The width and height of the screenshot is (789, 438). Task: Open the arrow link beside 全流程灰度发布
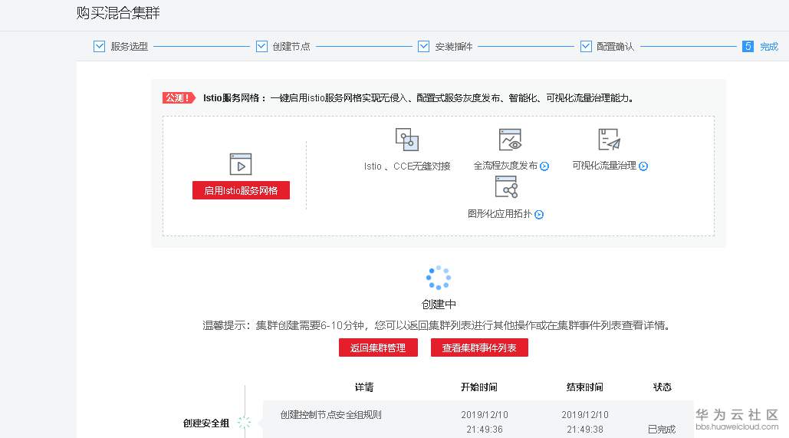click(x=544, y=166)
